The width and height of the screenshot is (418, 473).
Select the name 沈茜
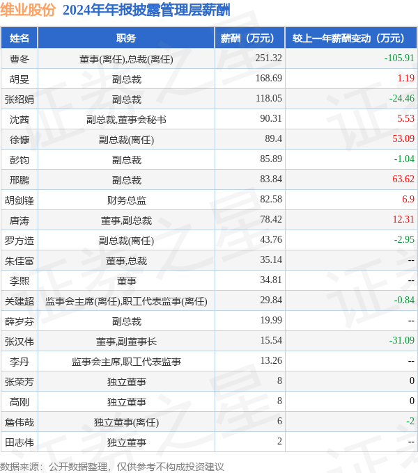[x=20, y=120]
